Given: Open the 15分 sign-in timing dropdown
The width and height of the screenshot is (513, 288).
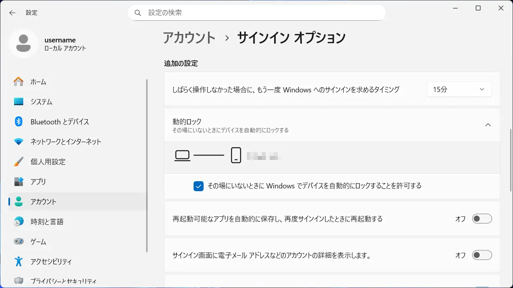Looking at the screenshot, I should tap(459, 90).
